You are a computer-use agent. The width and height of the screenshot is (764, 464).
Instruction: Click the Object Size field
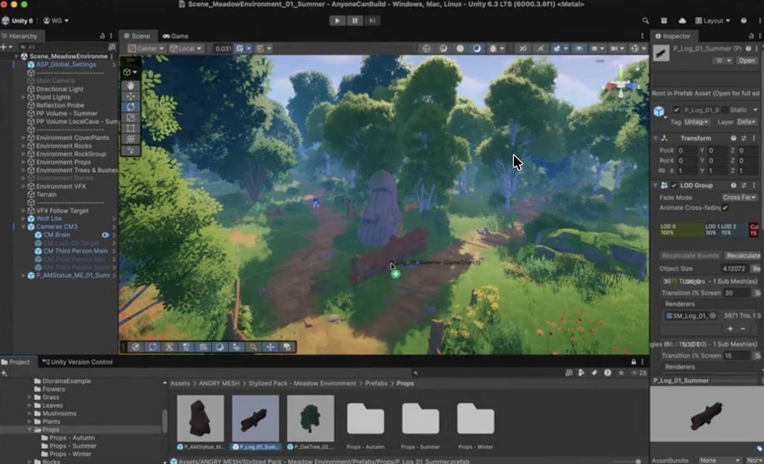(735, 269)
